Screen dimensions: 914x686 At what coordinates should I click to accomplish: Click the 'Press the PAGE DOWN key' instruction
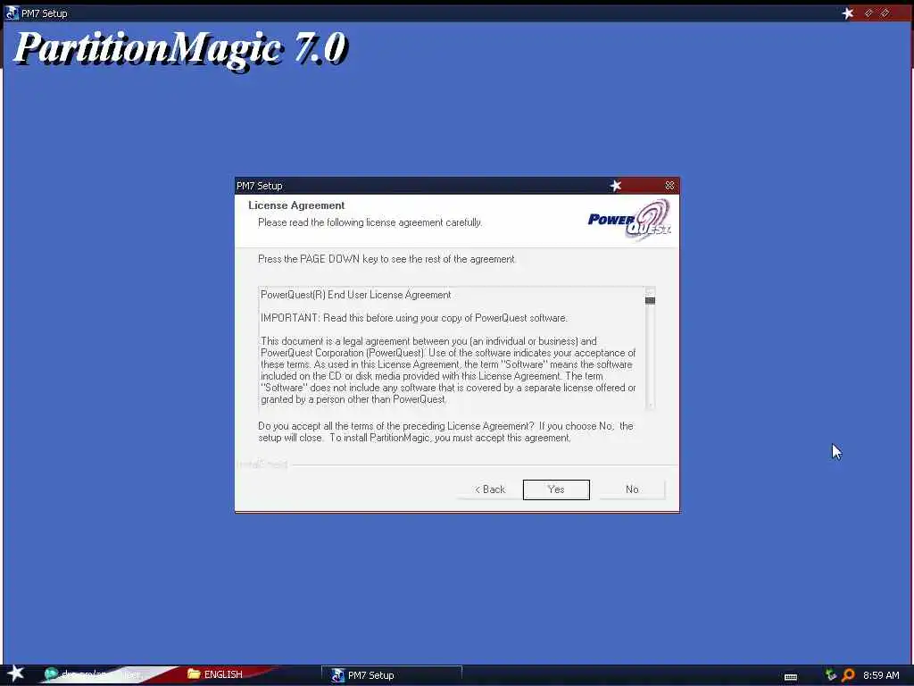pos(386,259)
